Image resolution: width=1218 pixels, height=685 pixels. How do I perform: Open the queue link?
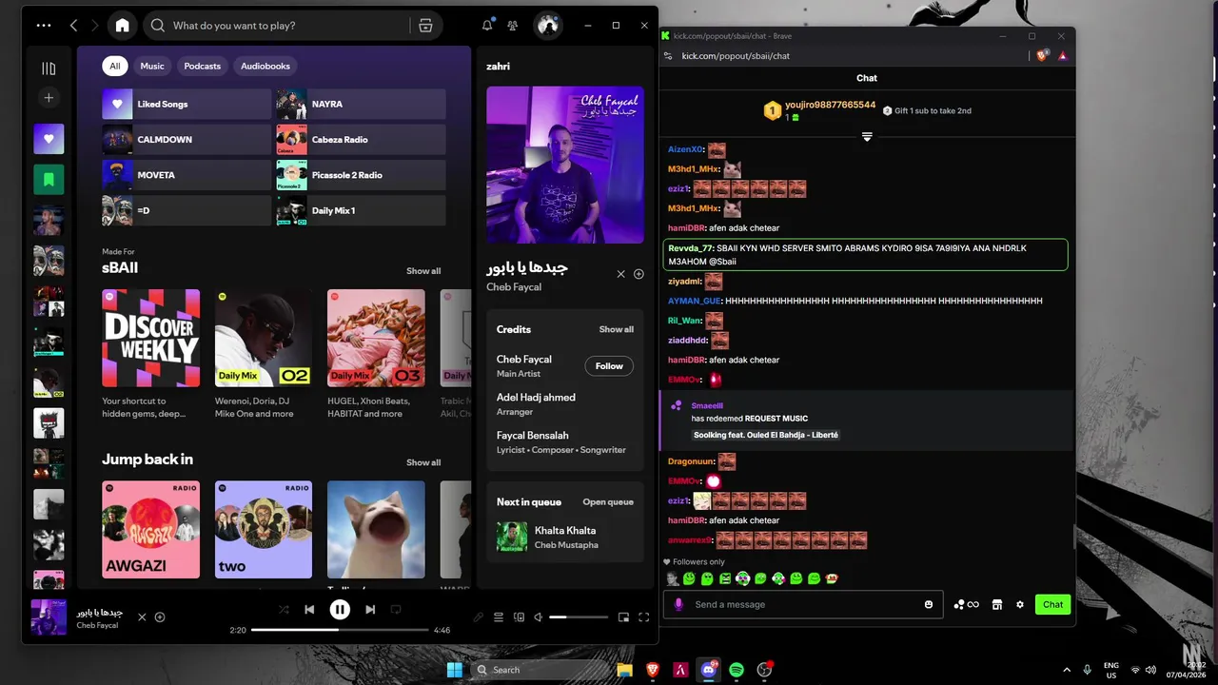(x=608, y=501)
